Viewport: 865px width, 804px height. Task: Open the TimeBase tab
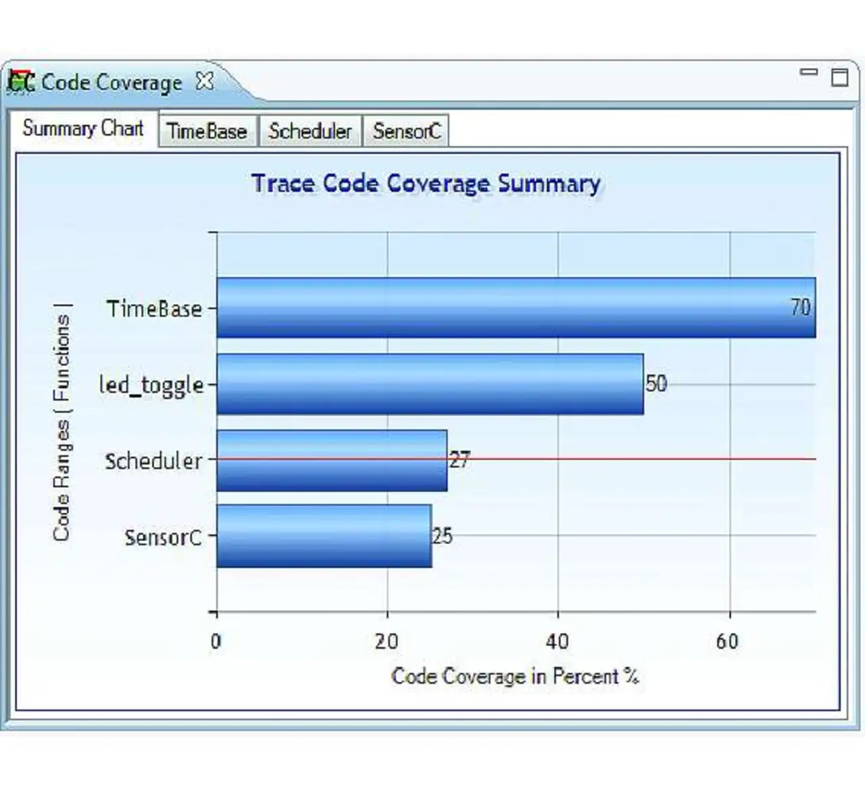[x=207, y=131]
